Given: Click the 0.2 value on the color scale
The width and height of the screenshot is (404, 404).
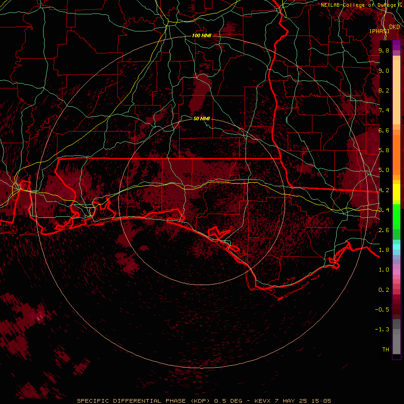Looking at the screenshot, I should point(384,290).
